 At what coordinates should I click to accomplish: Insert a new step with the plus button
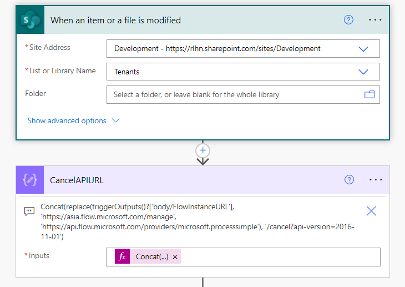coord(203,150)
